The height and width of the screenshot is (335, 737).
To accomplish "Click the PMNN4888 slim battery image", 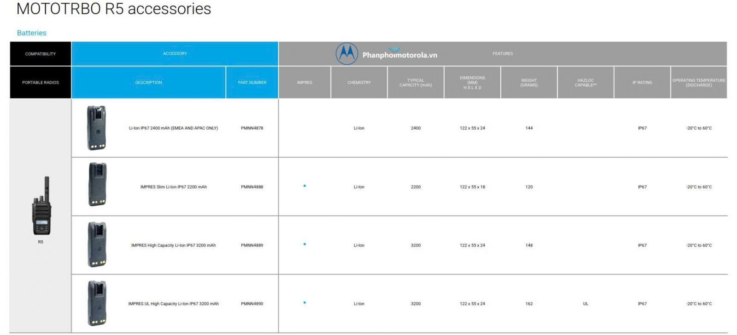I will click(97, 185).
